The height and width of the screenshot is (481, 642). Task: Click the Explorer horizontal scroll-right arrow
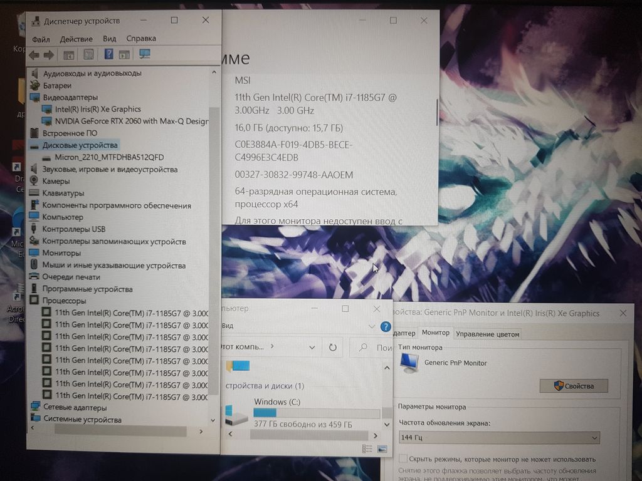pyautogui.click(x=375, y=435)
